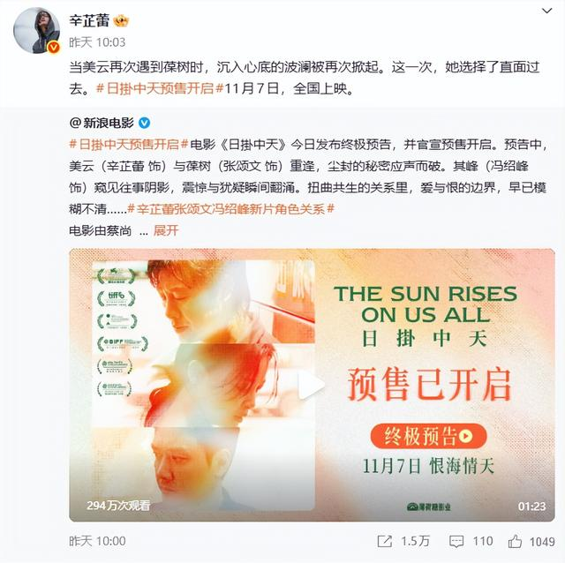Expand the truncated post via 展开
Viewport: 565px width, 563px height.
pyautogui.click(x=166, y=230)
